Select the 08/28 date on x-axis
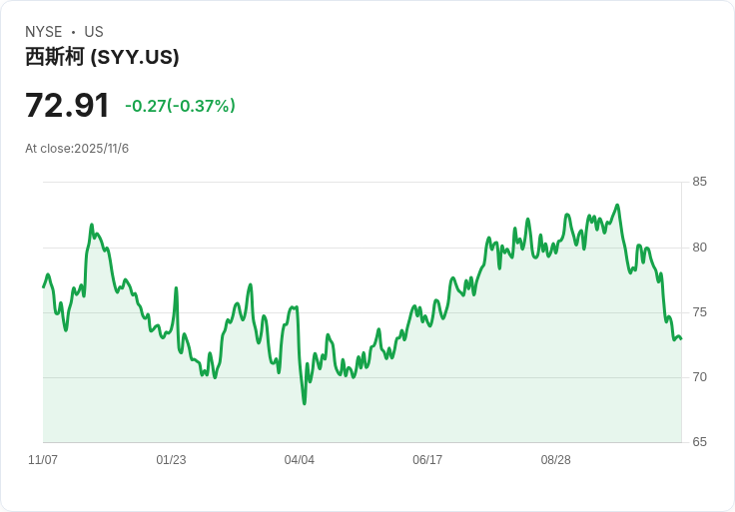735x512 pixels. tap(556, 459)
